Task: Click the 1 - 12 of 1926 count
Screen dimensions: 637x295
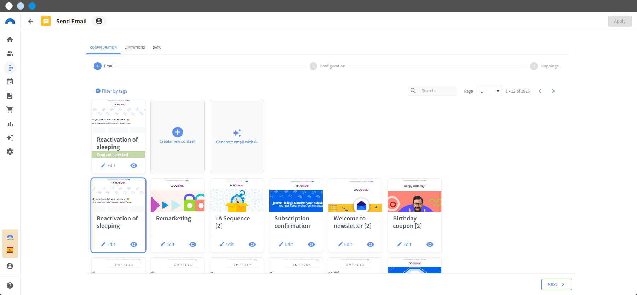Action: (518, 91)
